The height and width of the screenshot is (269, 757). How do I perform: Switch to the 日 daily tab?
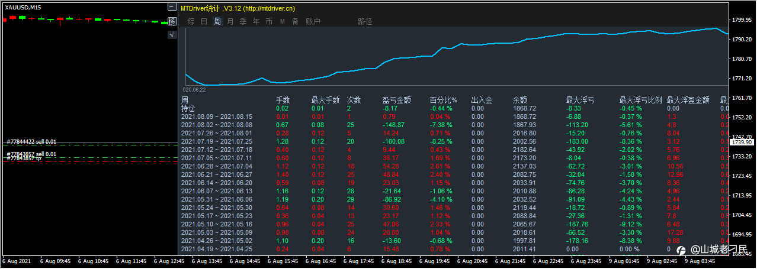pyautogui.click(x=204, y=22)
